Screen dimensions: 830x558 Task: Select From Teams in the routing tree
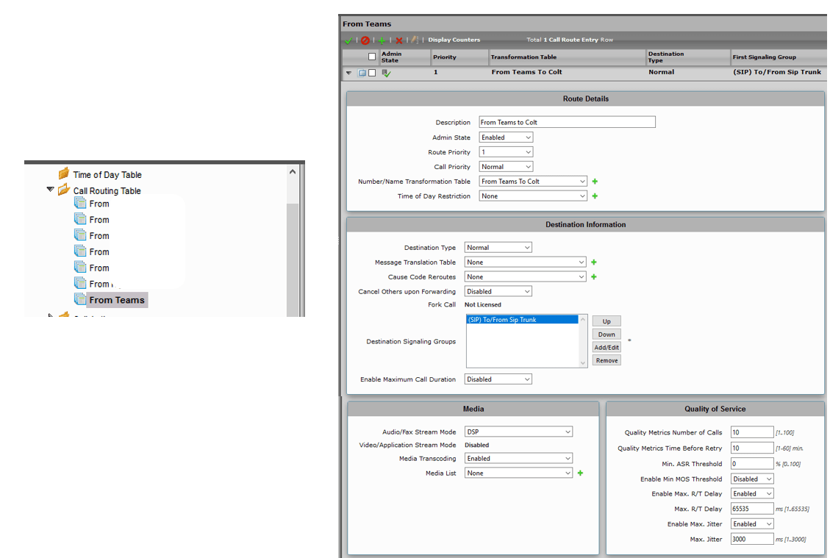point(116,300)
